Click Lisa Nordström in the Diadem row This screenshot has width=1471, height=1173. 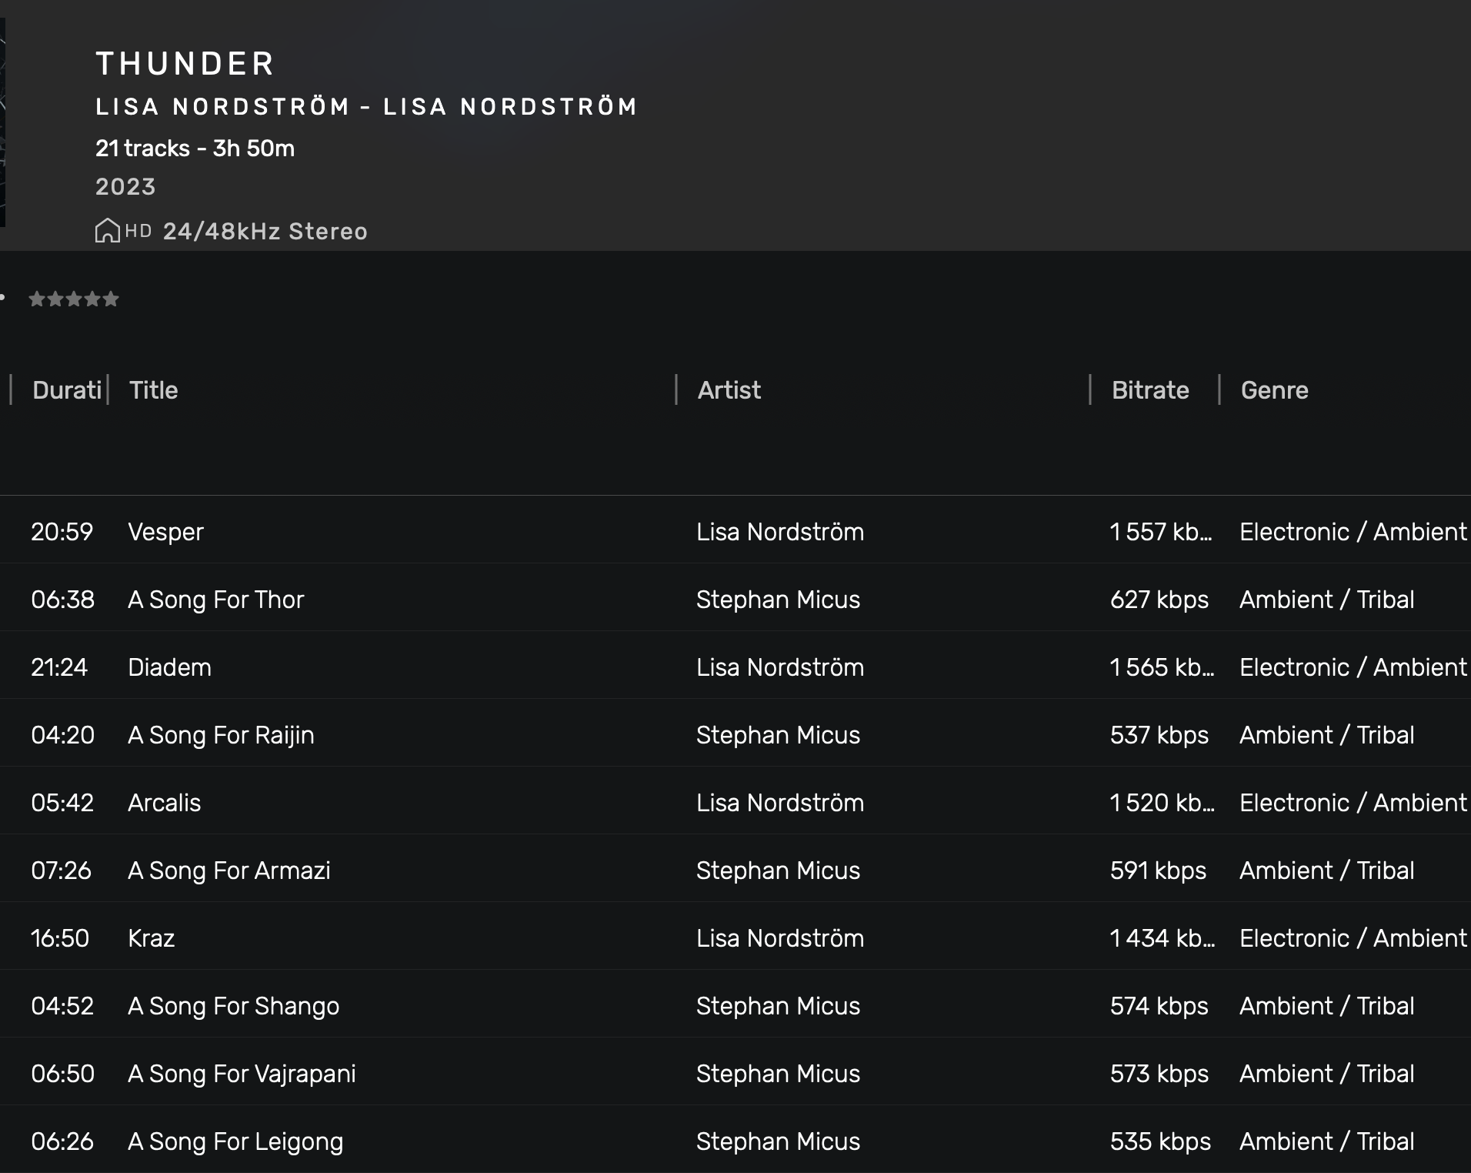click(x=780, y=667)
